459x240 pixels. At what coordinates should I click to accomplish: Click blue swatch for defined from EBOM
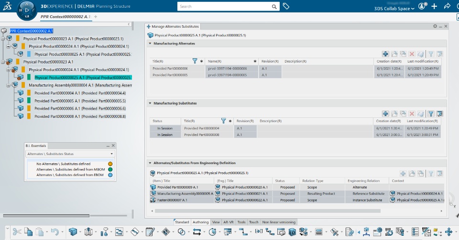[110, 175]
